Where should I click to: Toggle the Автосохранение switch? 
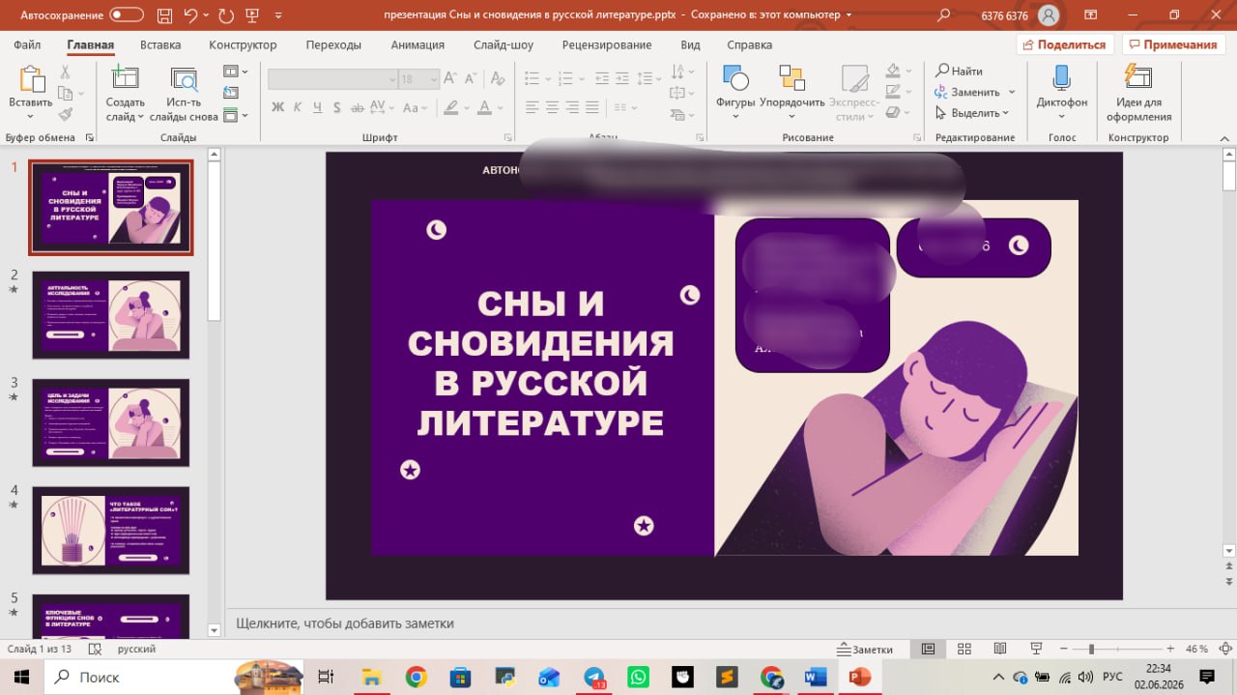pos(127,15)
